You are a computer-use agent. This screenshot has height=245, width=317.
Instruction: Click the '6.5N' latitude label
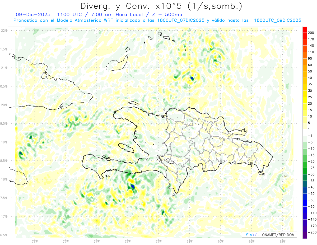tap(4, 235)
